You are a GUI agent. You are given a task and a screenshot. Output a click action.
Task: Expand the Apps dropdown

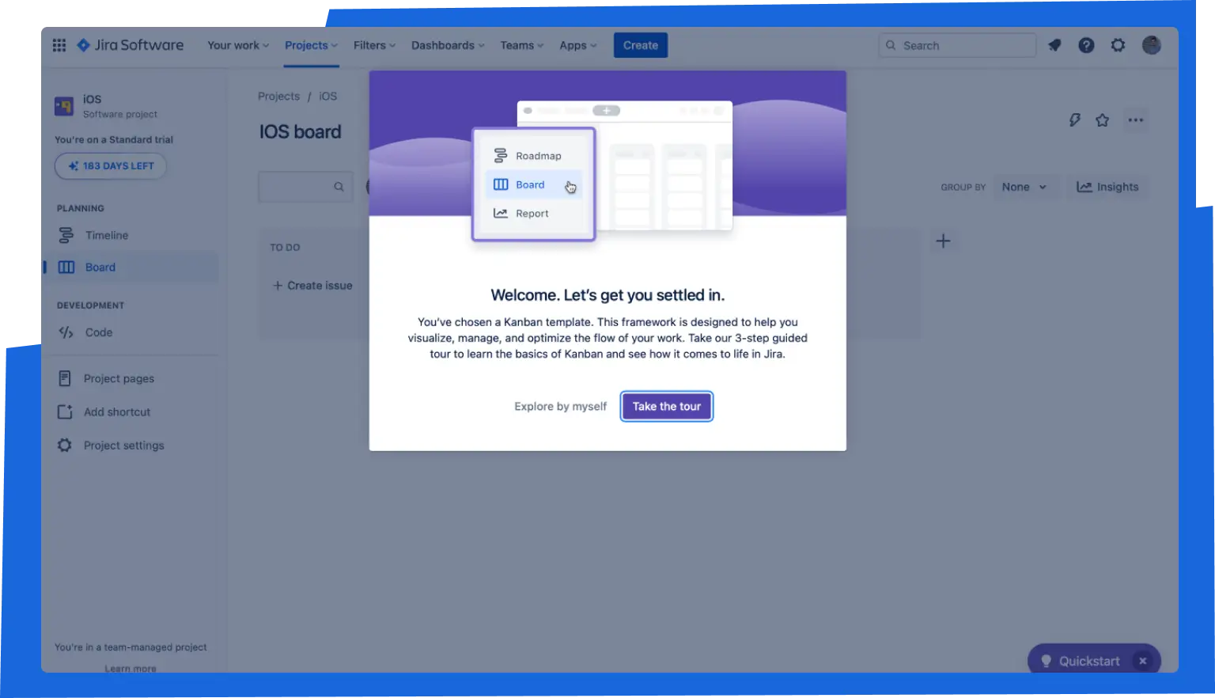point(578,45)
